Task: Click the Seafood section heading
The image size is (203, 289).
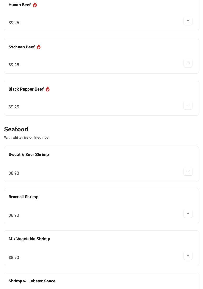Action: coord(16,129)
